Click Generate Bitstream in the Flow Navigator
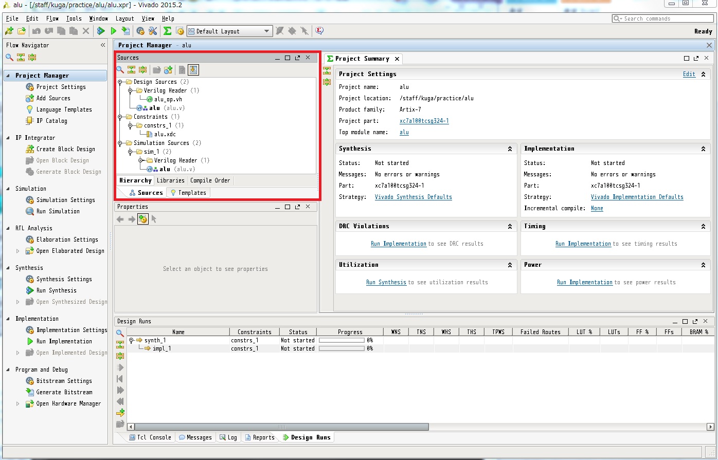 tap(64, 392)
